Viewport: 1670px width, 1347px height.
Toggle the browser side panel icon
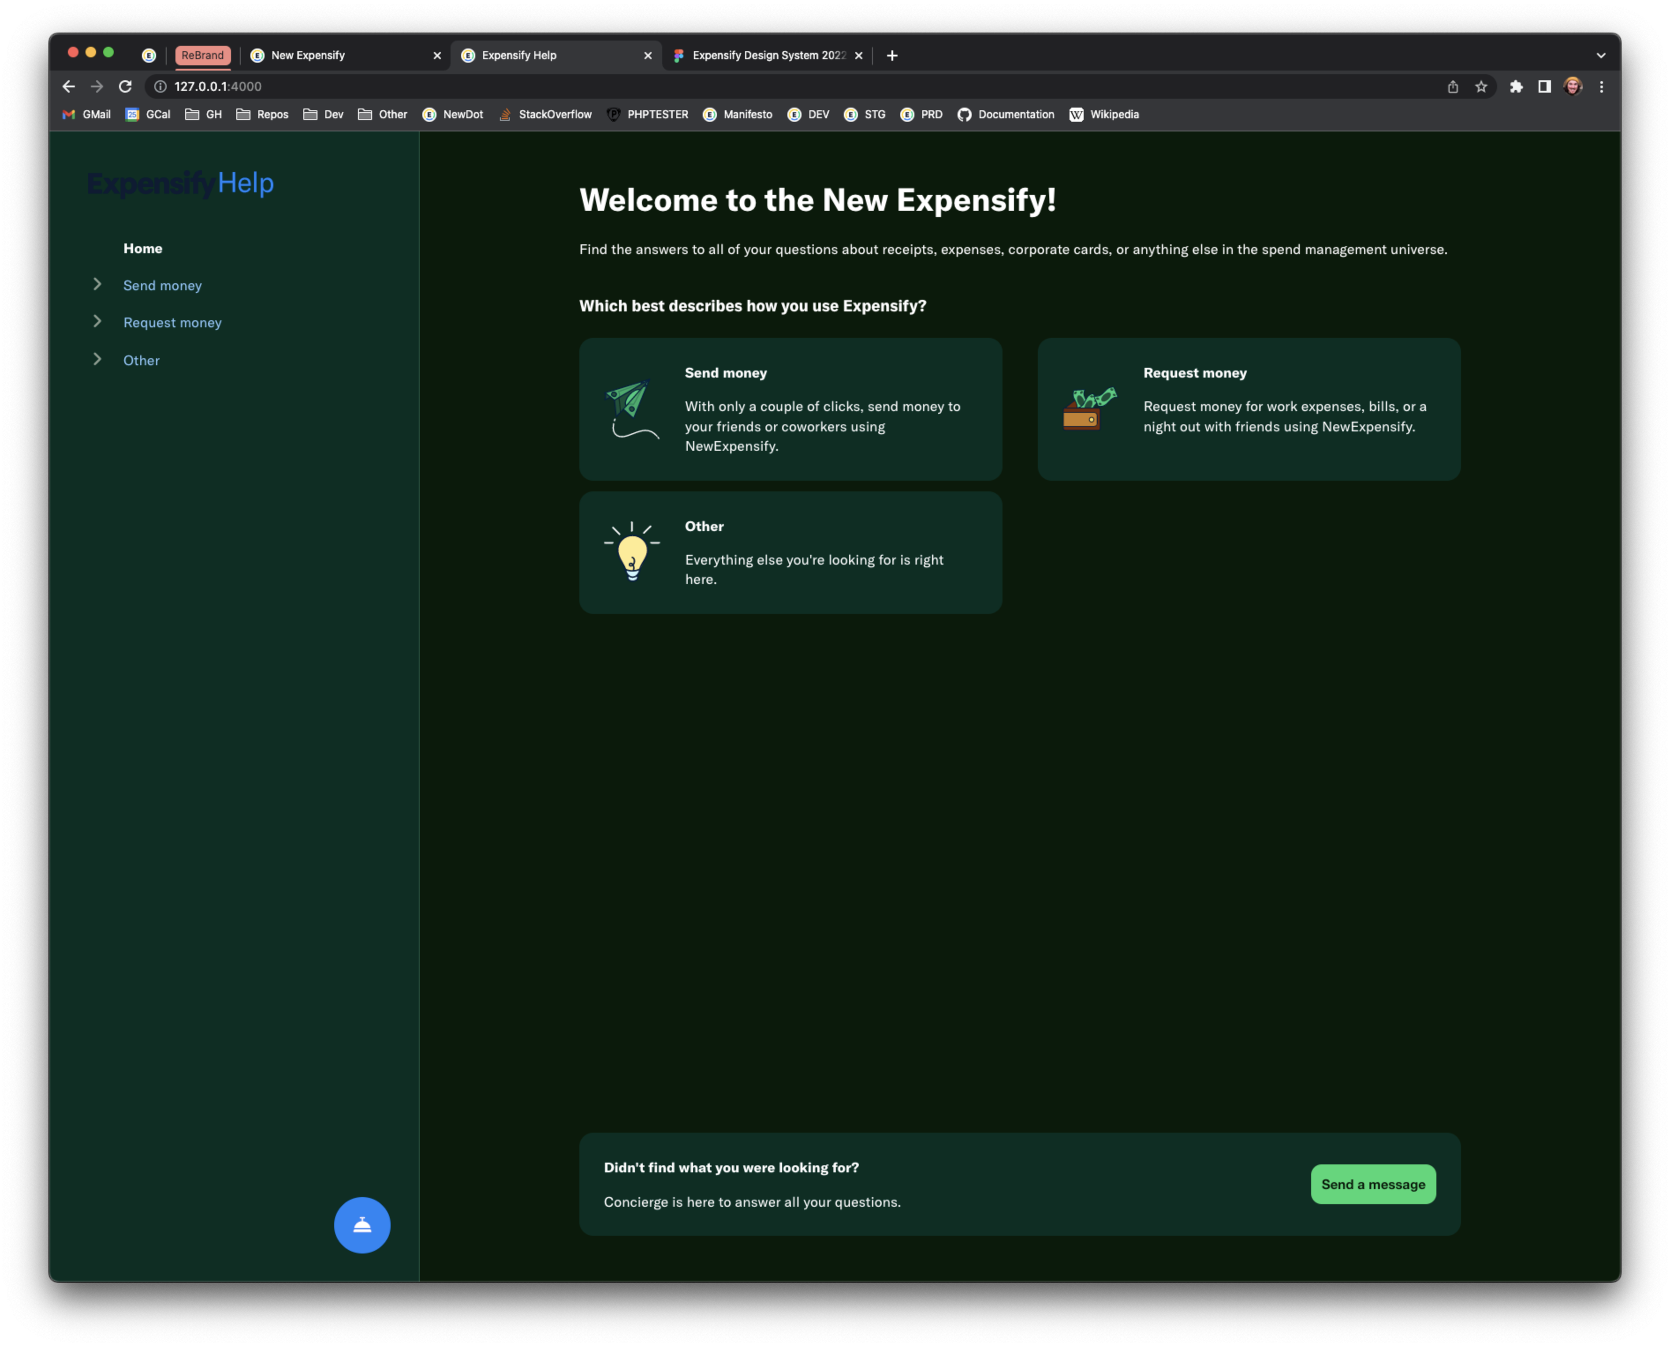point(1543,86)
